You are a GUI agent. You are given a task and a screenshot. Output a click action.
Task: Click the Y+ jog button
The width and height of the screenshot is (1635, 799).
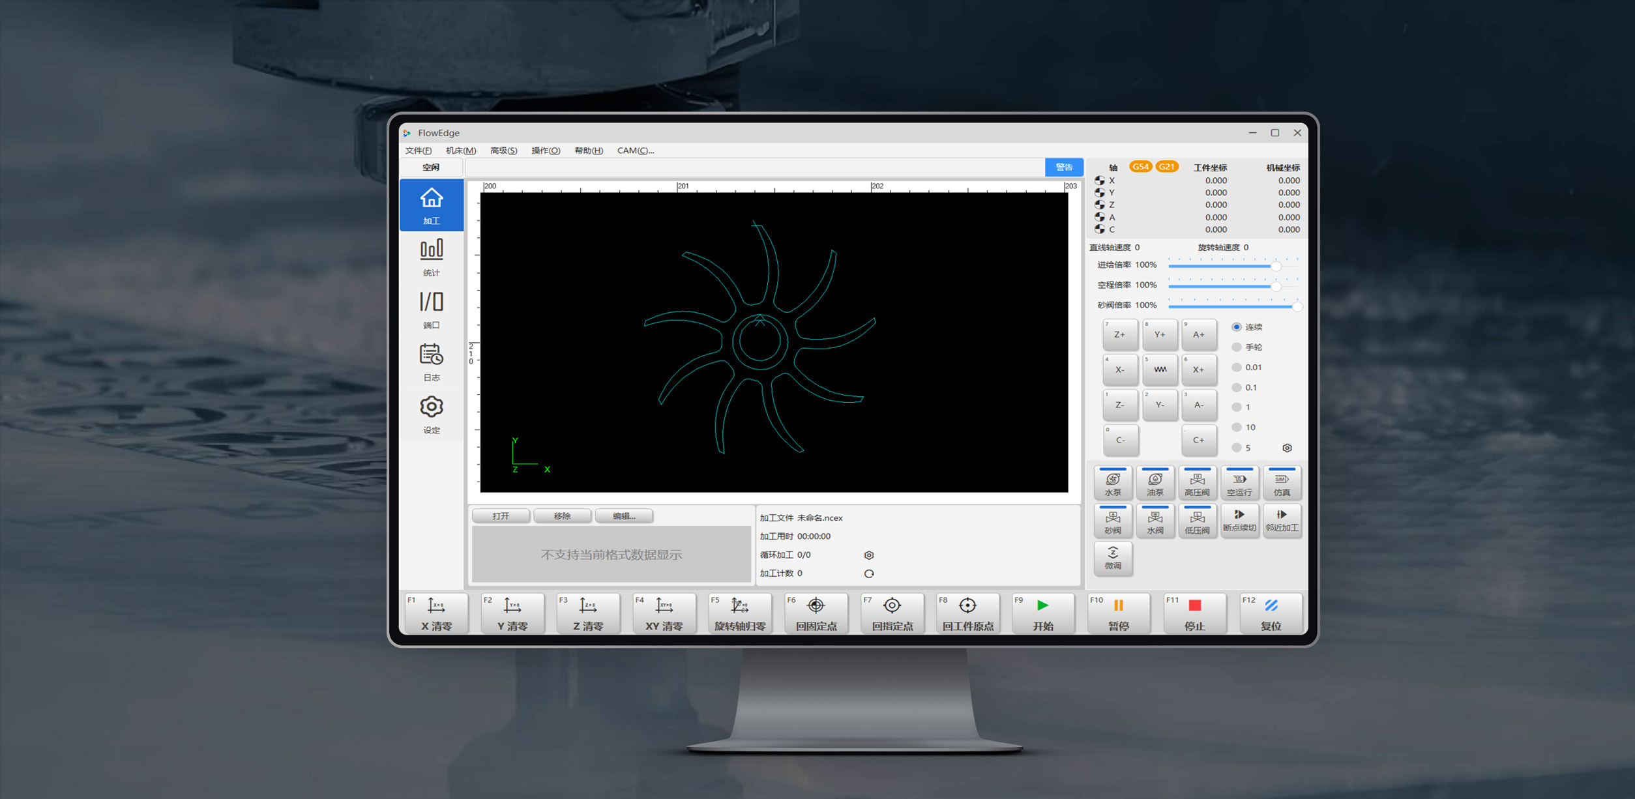tap(1160, 334)
